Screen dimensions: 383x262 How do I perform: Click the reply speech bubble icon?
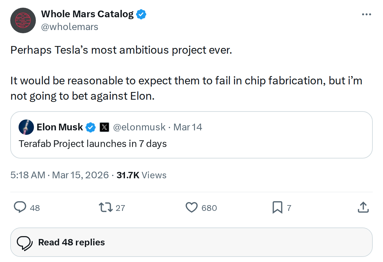[x=20, y=208]
